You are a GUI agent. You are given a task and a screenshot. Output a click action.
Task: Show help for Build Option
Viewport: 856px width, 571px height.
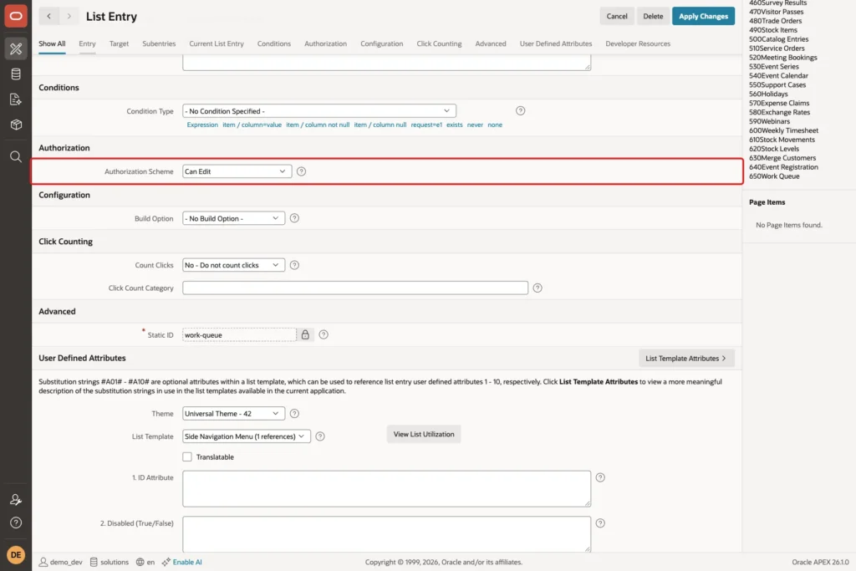pyautogui.click(x=294, y=218)
